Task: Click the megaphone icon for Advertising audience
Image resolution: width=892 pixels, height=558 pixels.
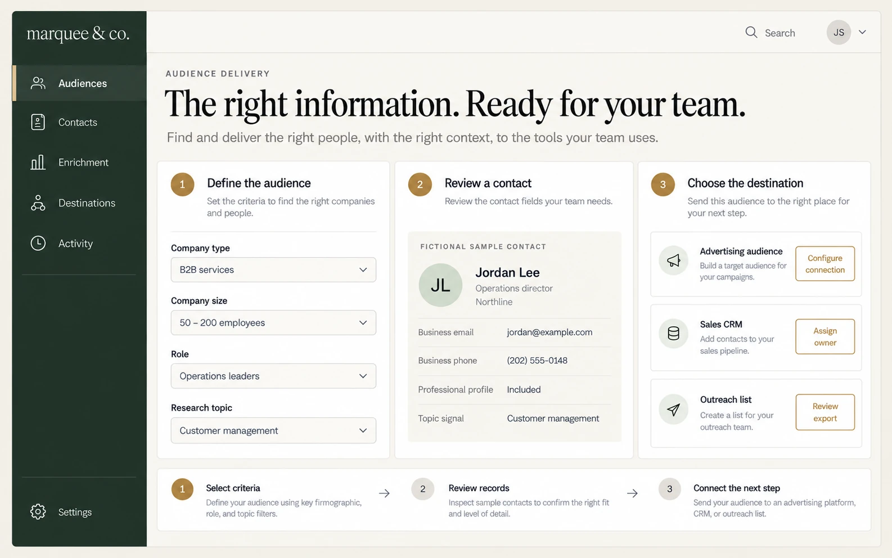Action: [x=673, y=260]
